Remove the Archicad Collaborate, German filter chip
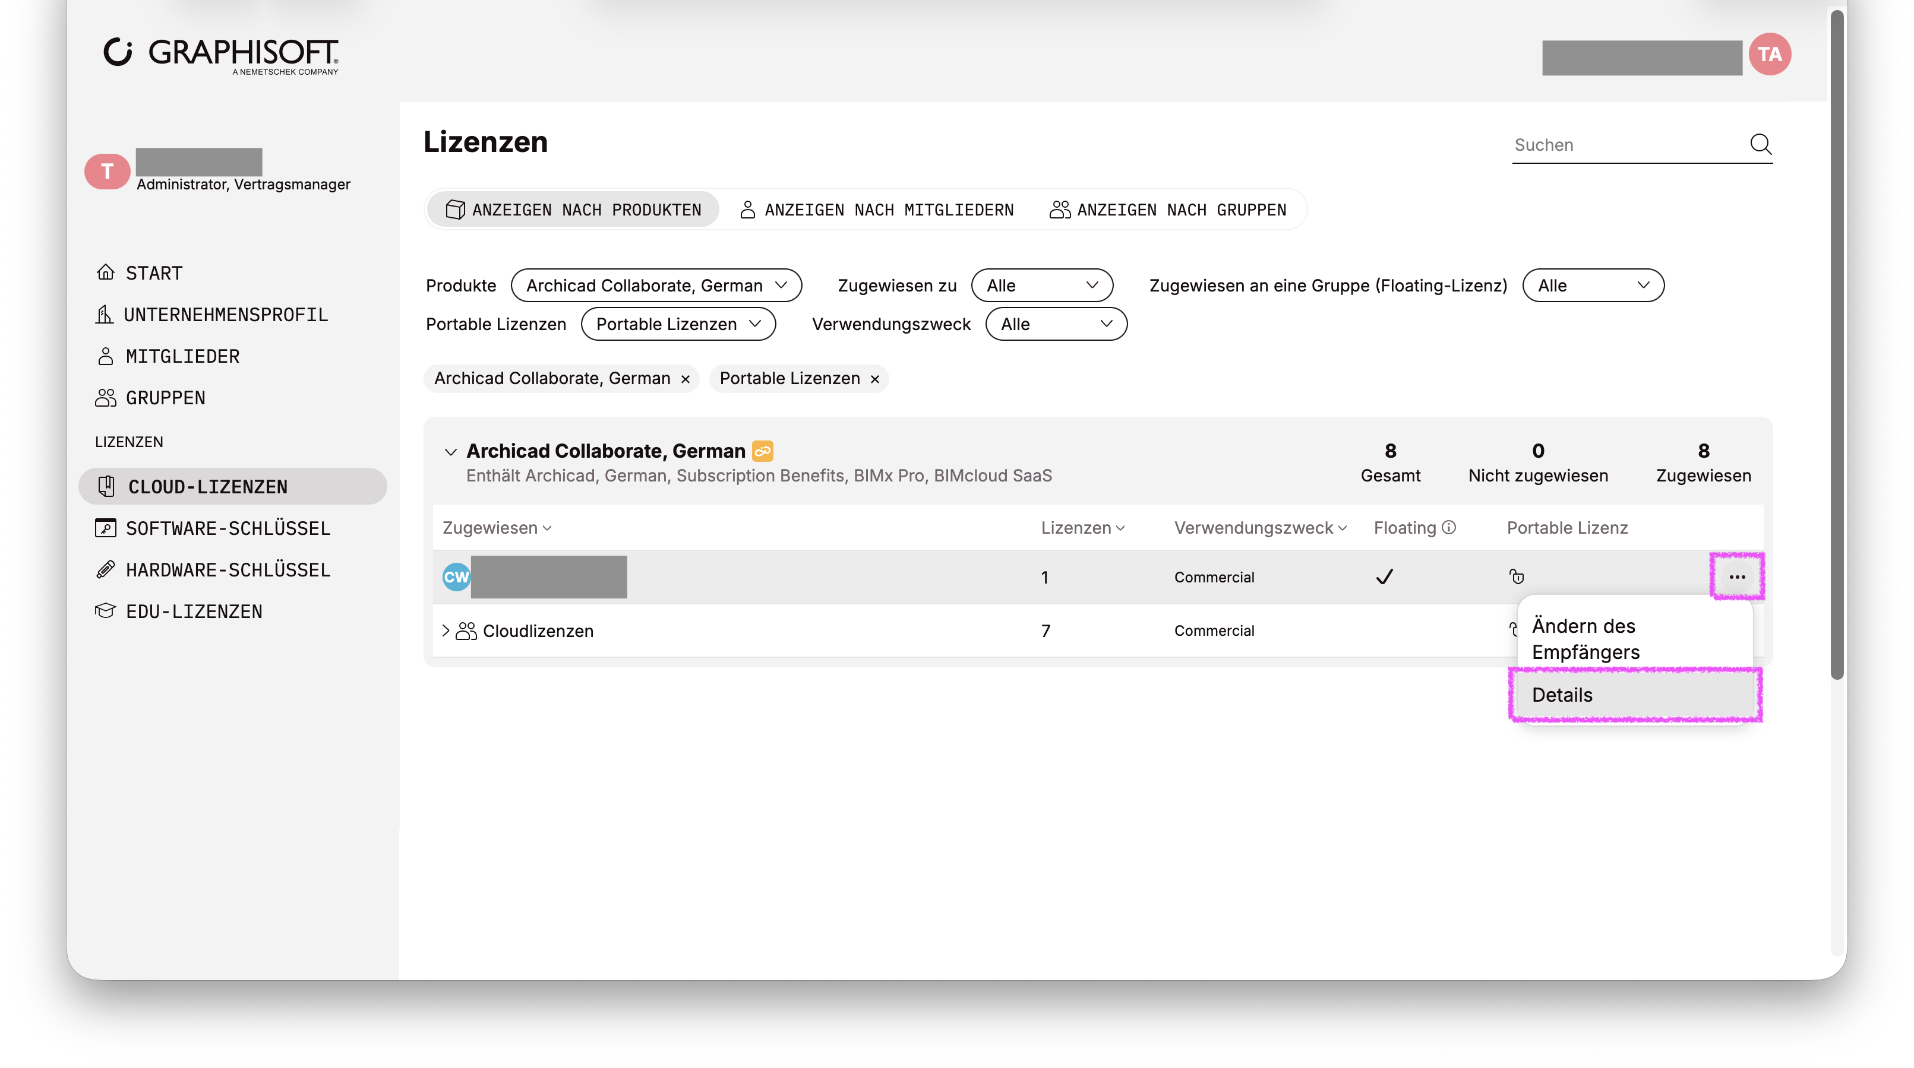 tap(685, 379)
